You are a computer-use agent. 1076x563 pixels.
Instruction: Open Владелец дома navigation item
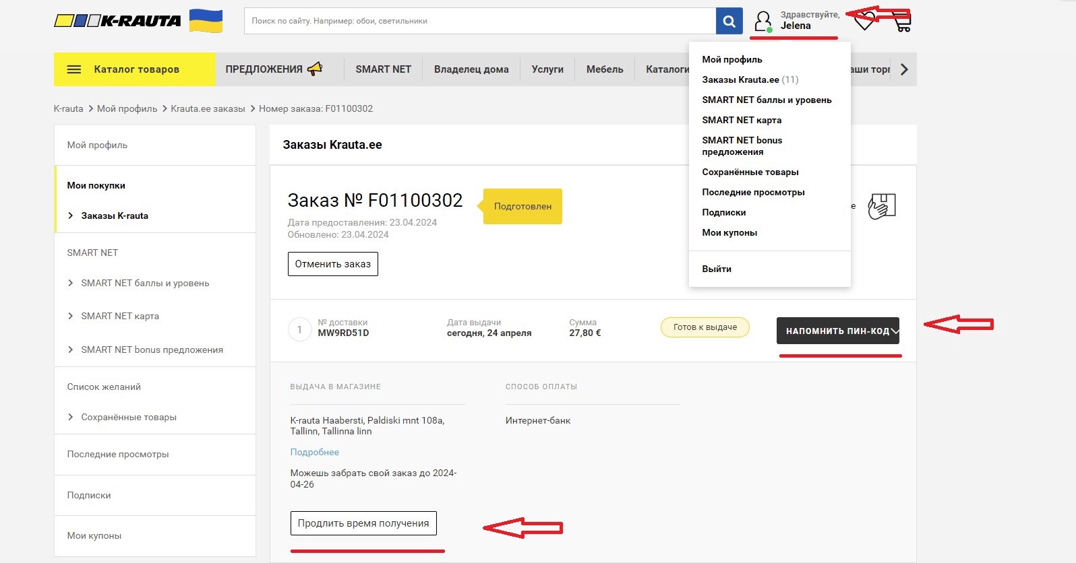coord(471,69)
